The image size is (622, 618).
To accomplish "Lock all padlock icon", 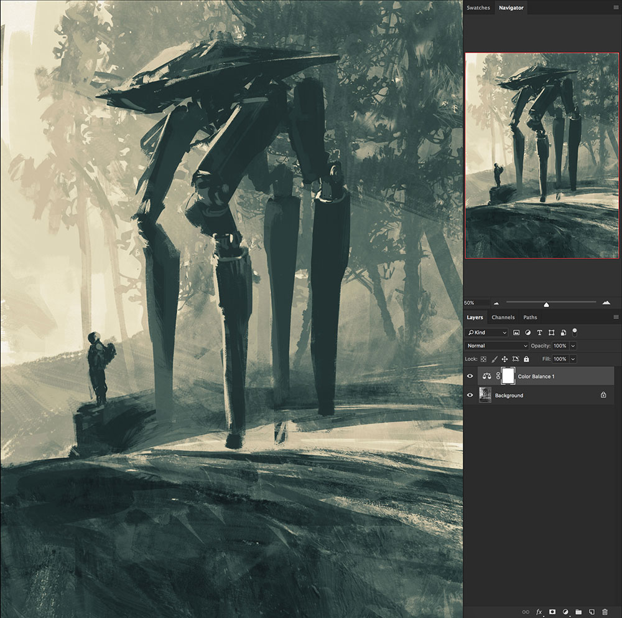I will [526, 359].
